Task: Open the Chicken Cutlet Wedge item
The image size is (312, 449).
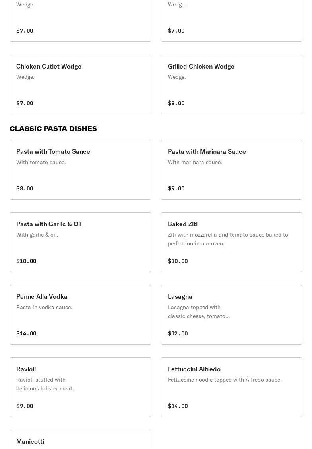Action: [80, 84]
